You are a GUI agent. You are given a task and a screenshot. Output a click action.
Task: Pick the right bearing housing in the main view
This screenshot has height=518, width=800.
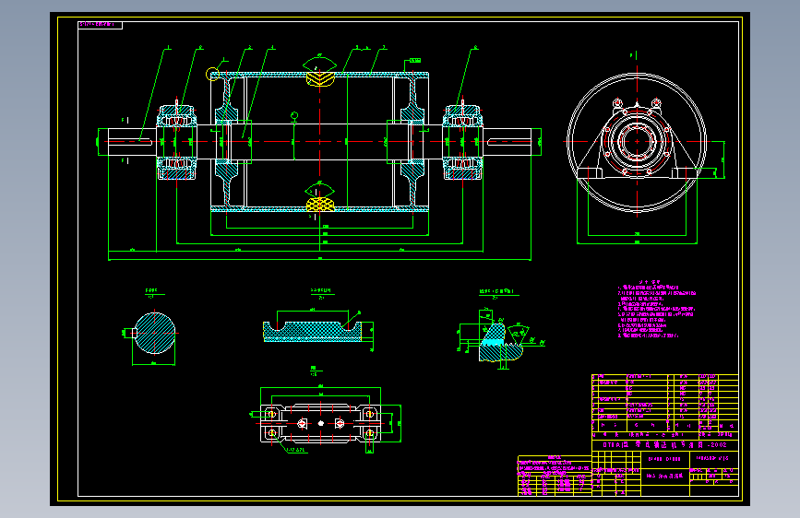click(x=462, y=142)
